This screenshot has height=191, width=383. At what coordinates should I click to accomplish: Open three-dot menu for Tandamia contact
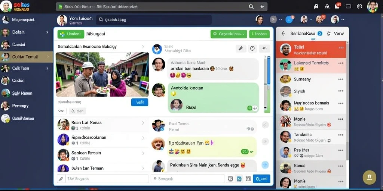[x=340, y=135]
